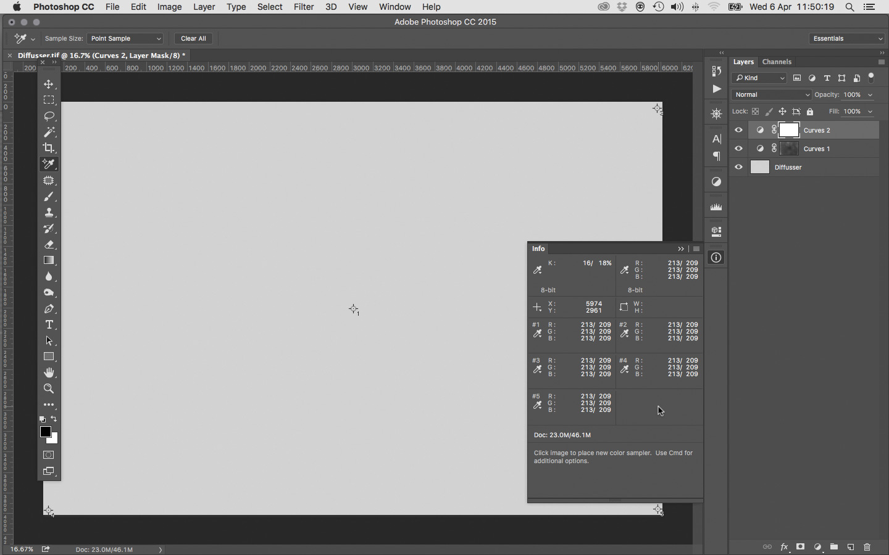Viewport: 889px width, 555px height.
Task: Switch to the Channels tab
Action: pyautogui.click(x=777, y=62)
